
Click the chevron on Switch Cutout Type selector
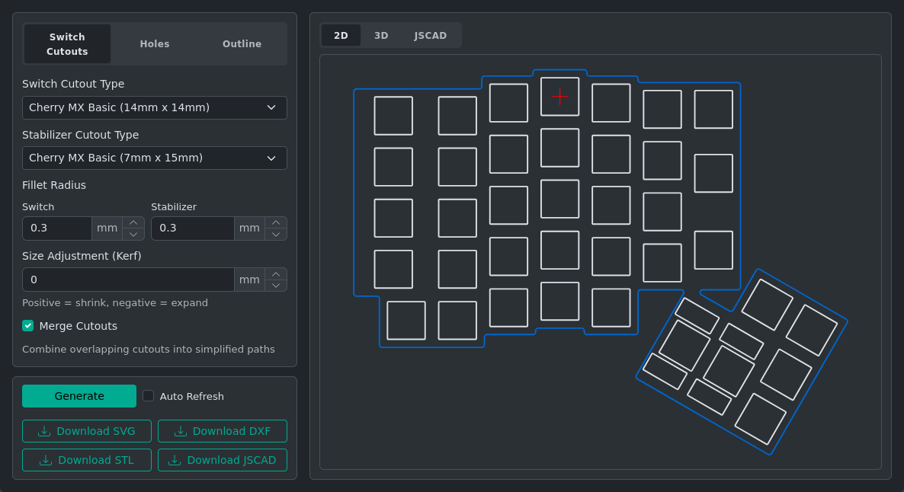click(271, 107)
